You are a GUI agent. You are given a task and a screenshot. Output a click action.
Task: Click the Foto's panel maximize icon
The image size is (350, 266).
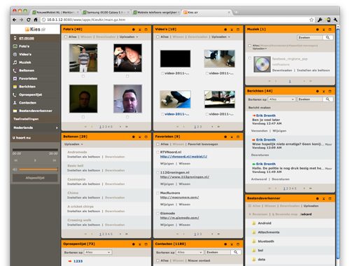point(146,29)
